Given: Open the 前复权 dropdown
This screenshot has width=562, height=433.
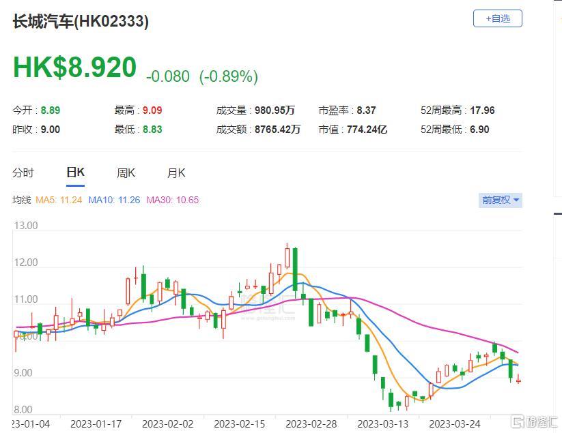Looking at the screenshot, I should click(501, 200).
